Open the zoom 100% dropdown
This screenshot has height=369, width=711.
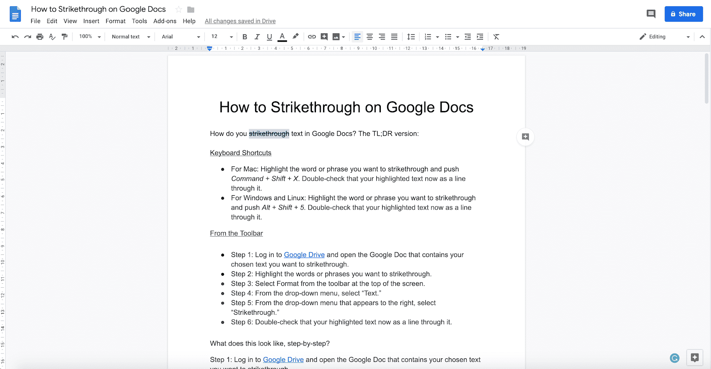(90, 37)
